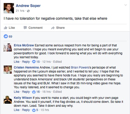Open Kelly Wilson's avatar thumbnail
This screenshot has width=130, height=114.
[x=8, y=100]
